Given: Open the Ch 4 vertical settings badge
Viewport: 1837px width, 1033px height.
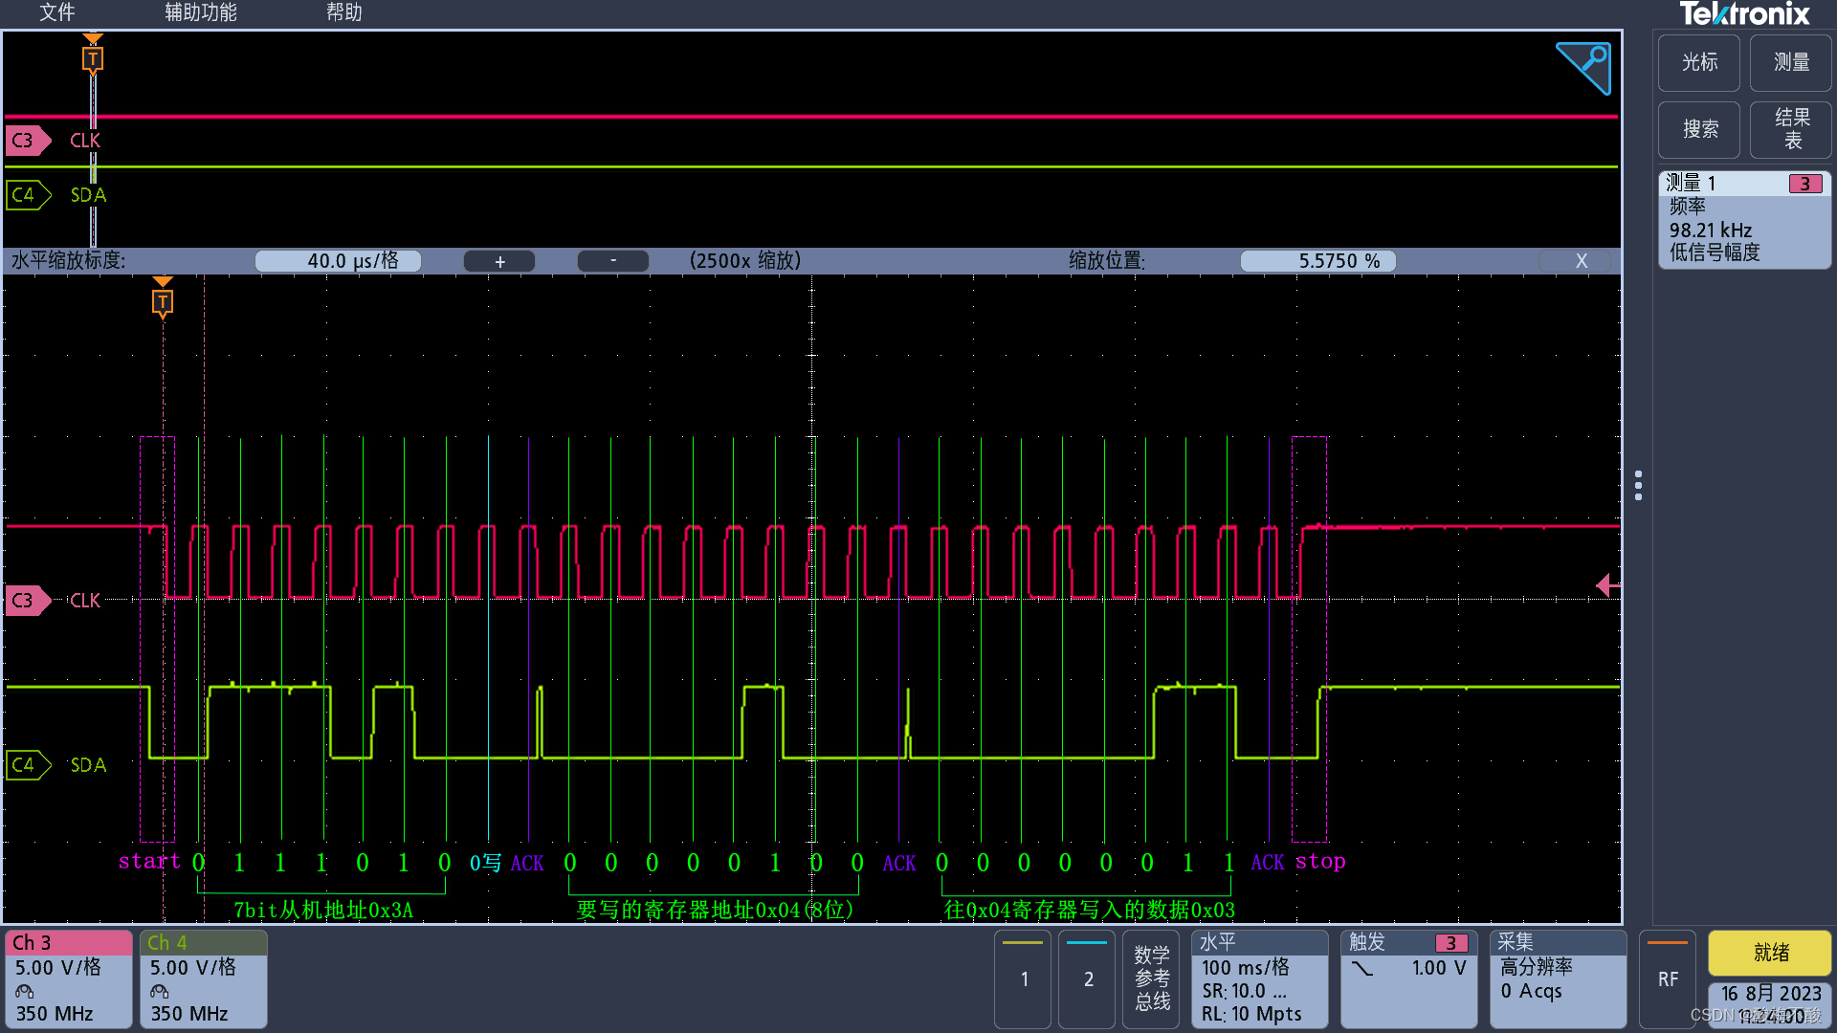Looking at the screenshot, I should (x=204, y=978).
